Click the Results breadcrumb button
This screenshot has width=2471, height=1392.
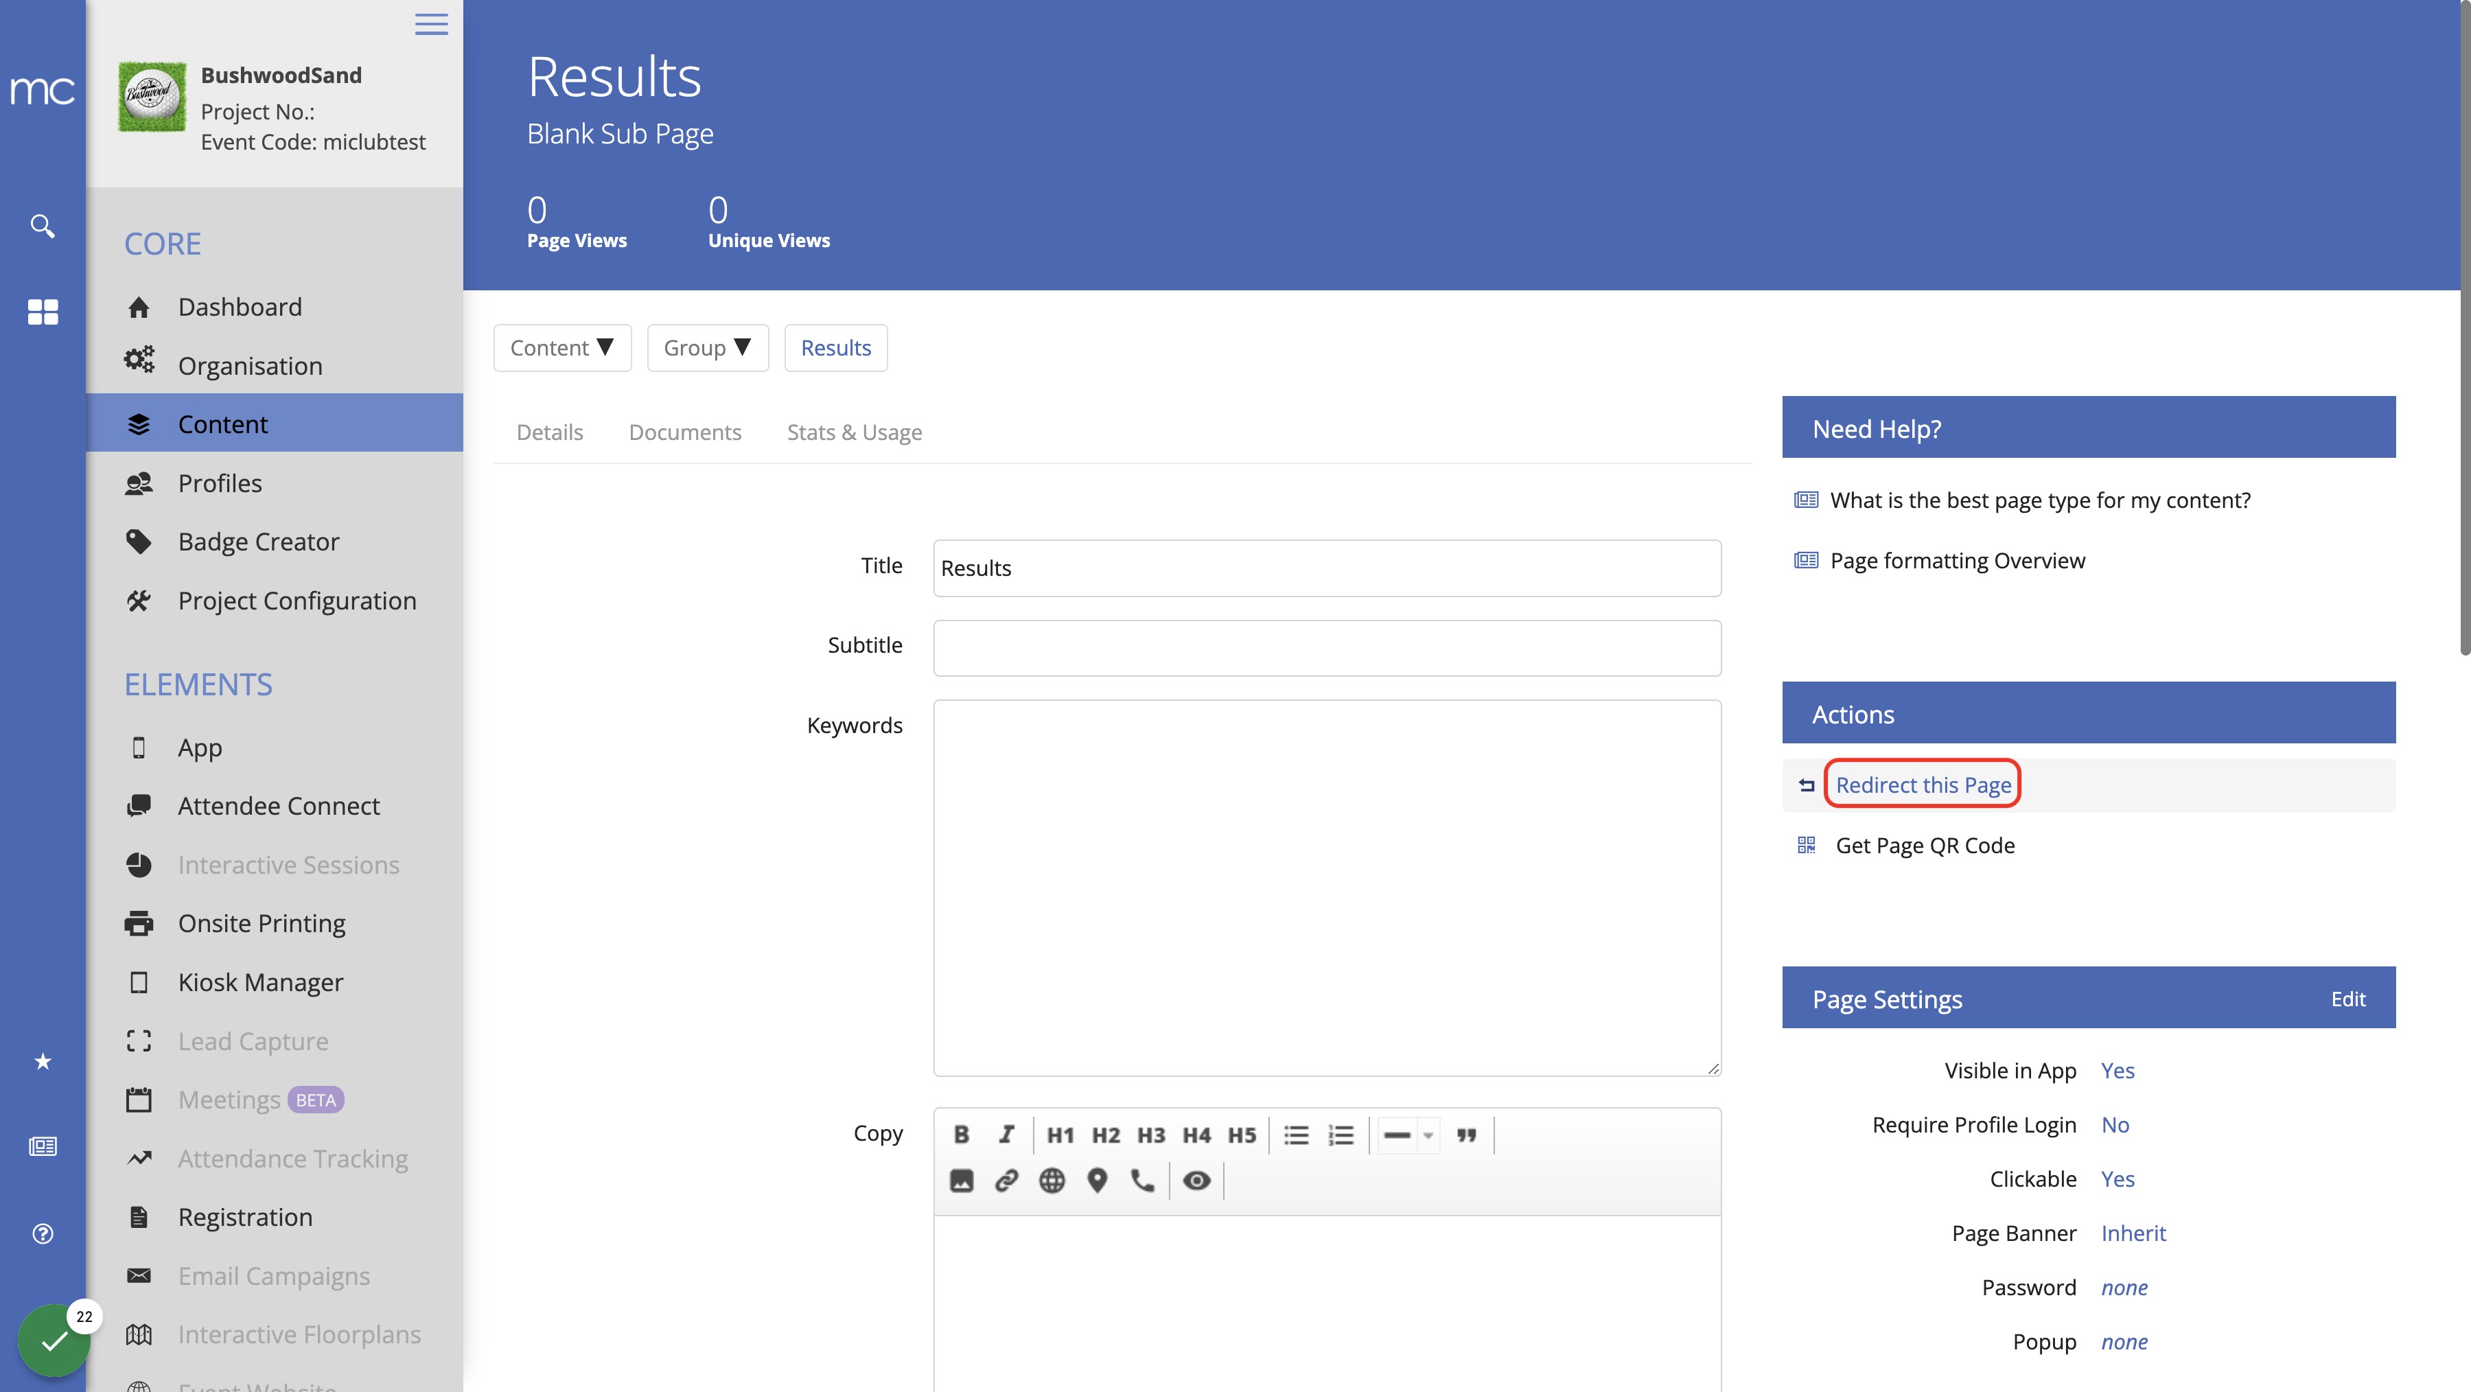(x=835, y=347)
